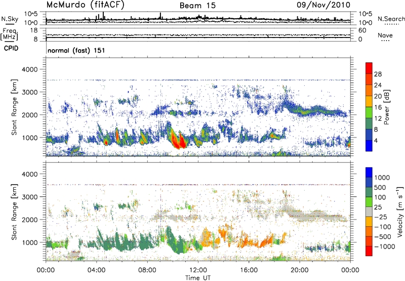The image size is (405, 281).
Task: Select the Freq. [MHz] axis label
Action: [10, 34]
